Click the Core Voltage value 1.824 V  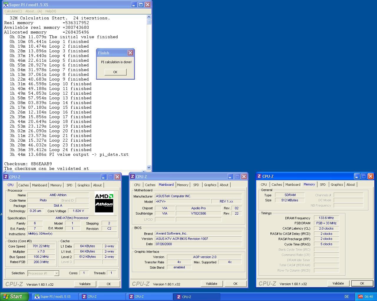78,211
